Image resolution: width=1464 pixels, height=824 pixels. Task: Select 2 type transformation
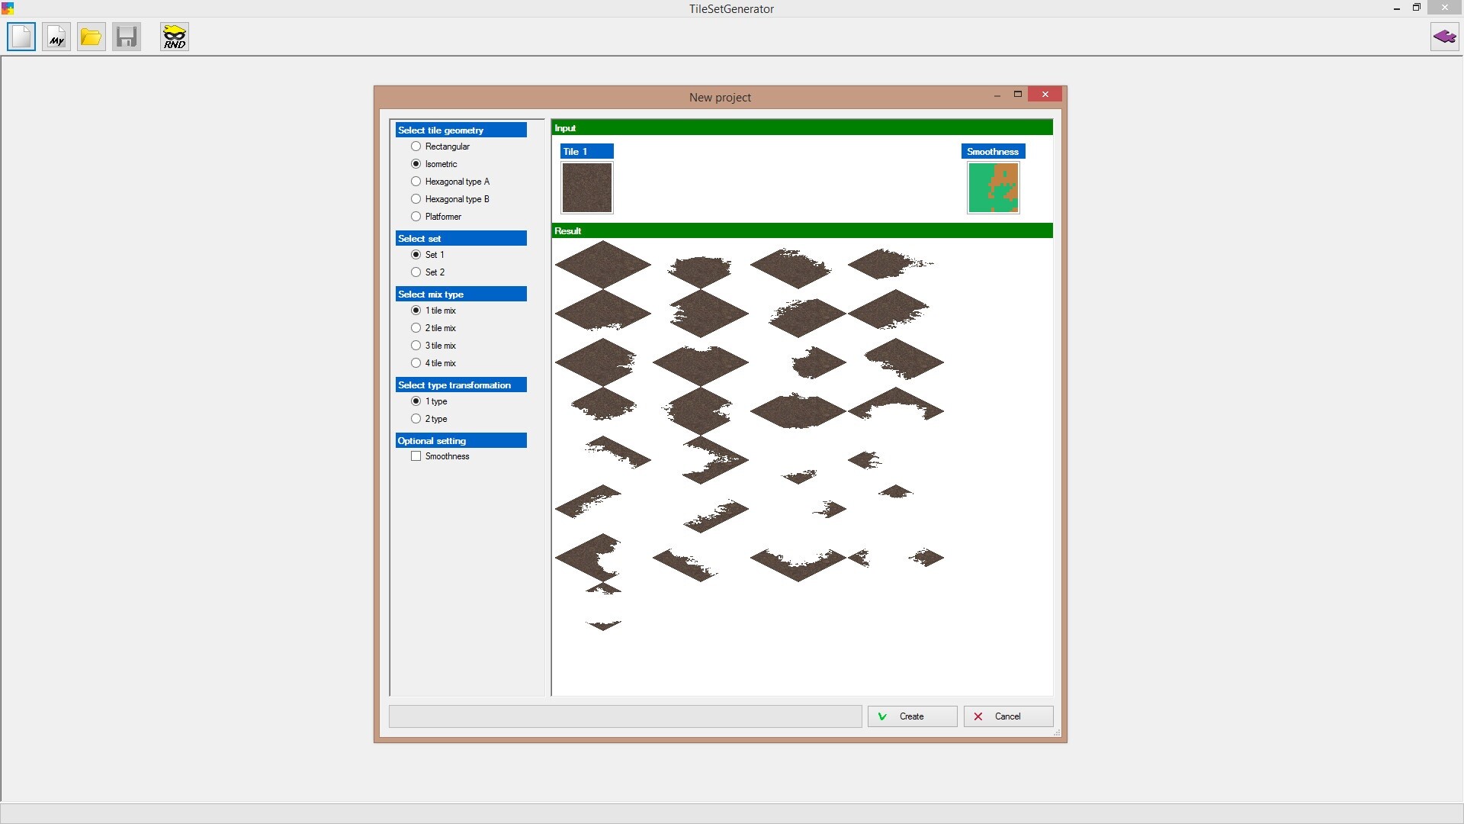(x=416, y=419)
